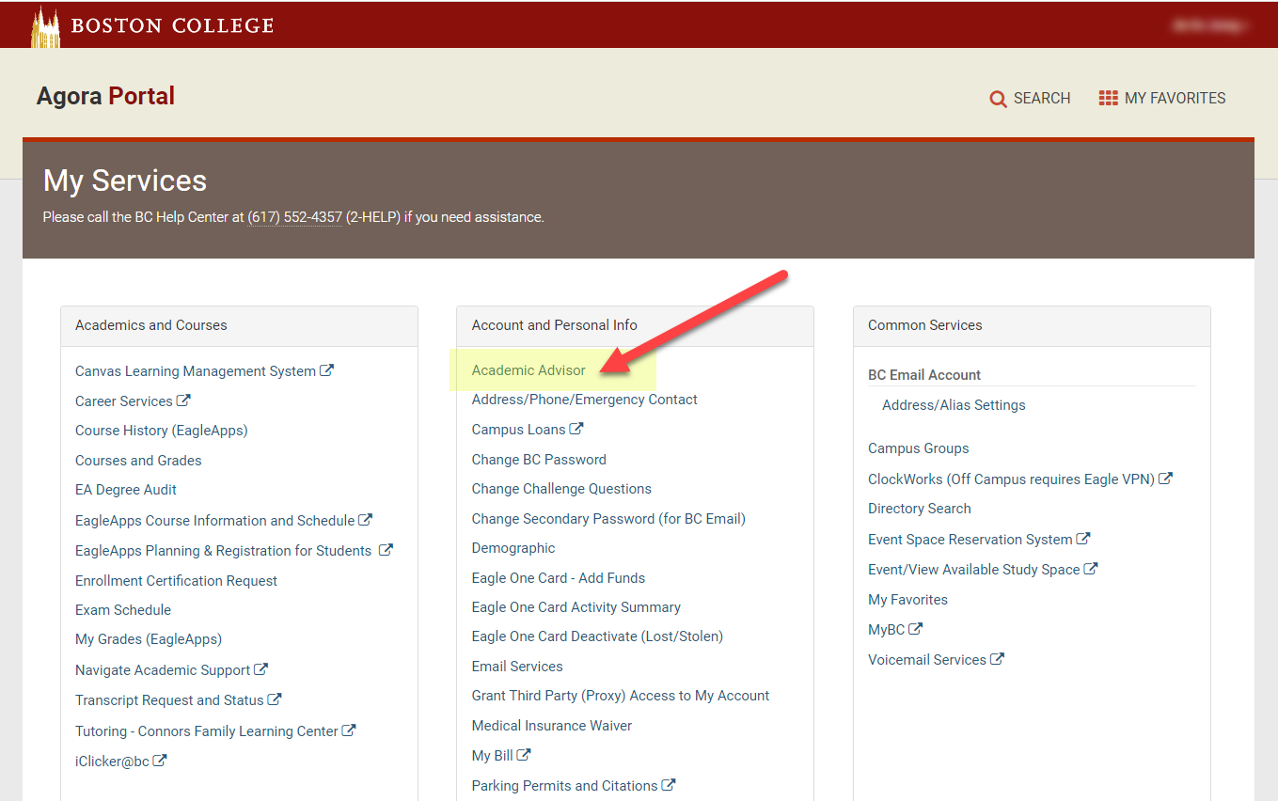Click the My Favorites grid icon
The image size is (1278, 801).
[1108, 98]
